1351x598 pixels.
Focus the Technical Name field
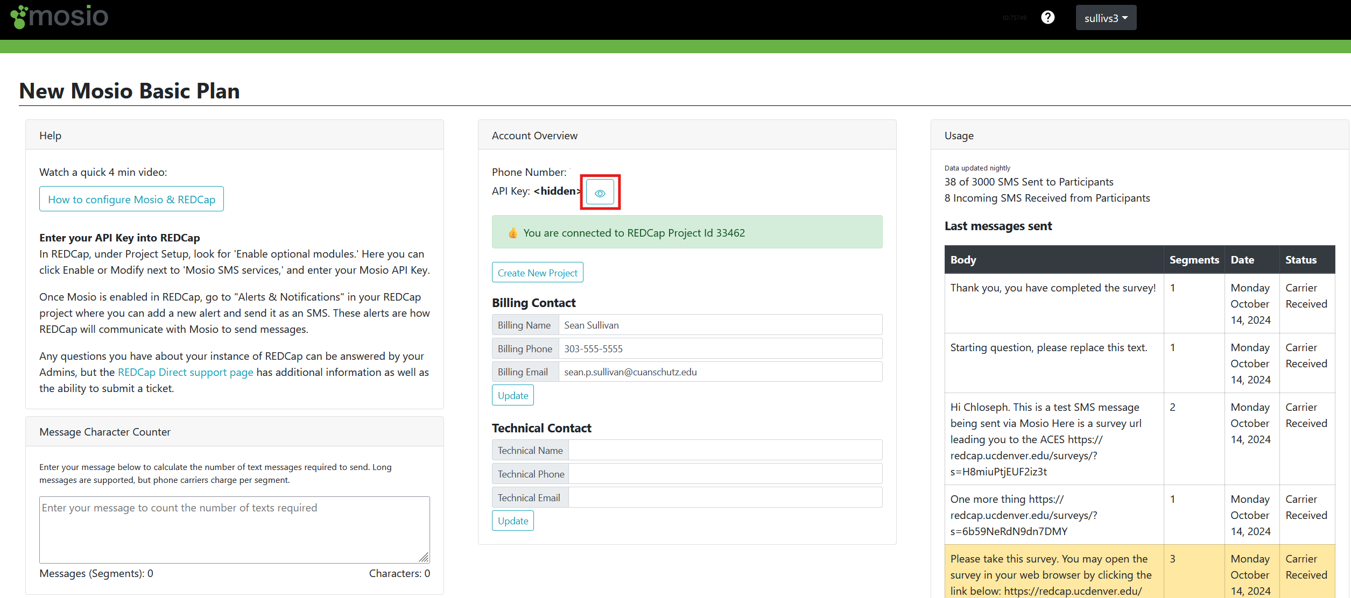coord(725,450)
